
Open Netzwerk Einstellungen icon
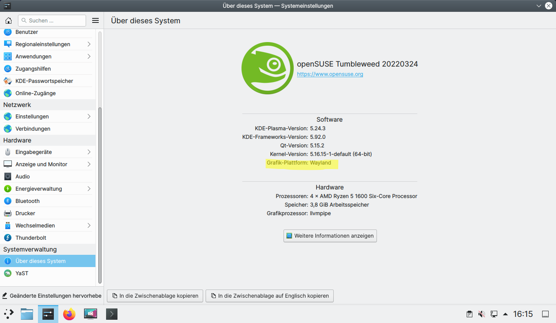pos(8,116)
